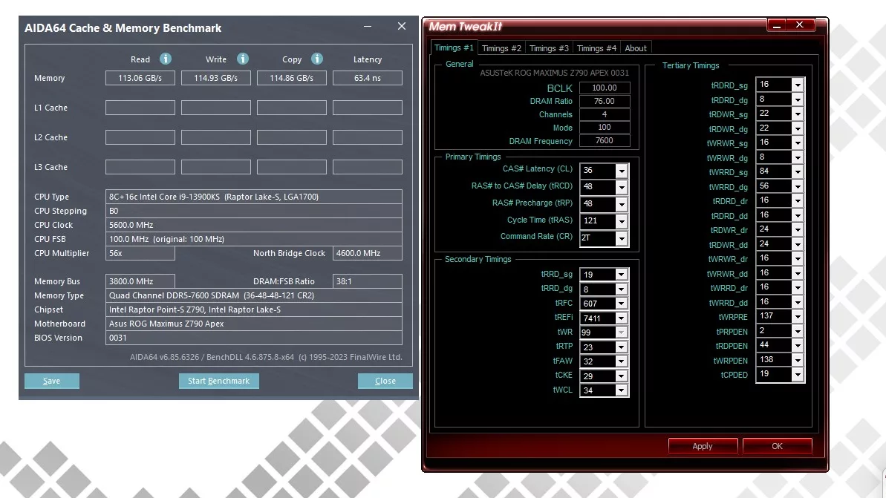The height and width of the screenshot is (498, 886).
Task: Click the North Bridge Clock value
Action: [368, 253]
